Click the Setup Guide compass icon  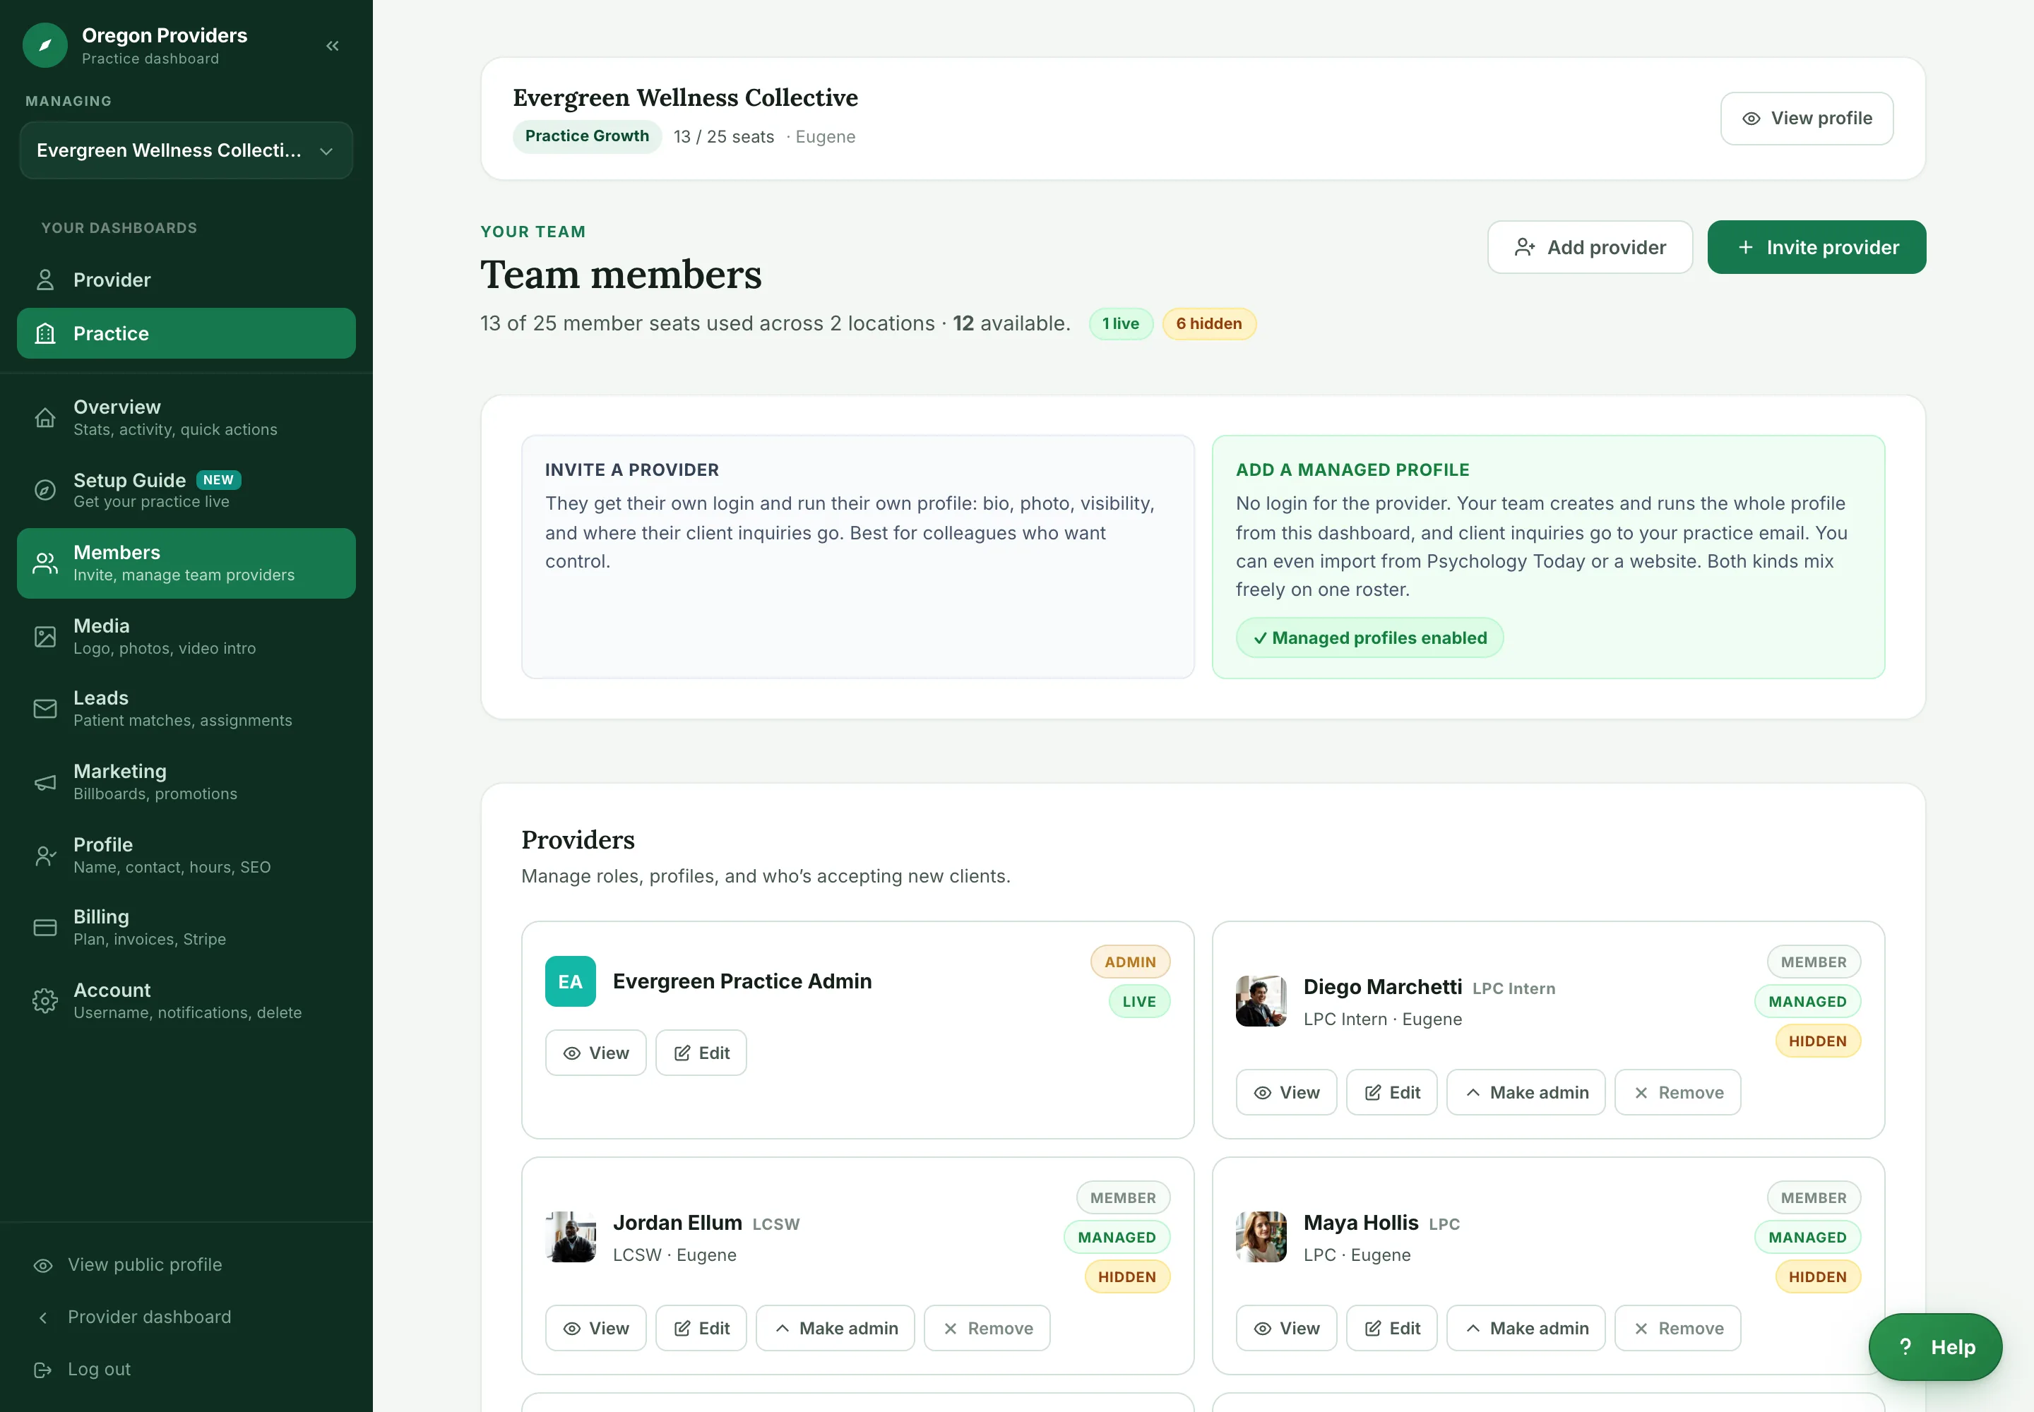click(x=45, y=490)
